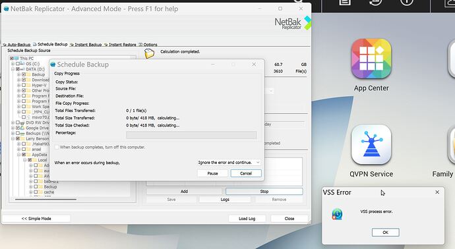The height and width of the screenshot is (249, 455).
Task: Close the VSS Error dialog with X
Action: click(437, 192)
